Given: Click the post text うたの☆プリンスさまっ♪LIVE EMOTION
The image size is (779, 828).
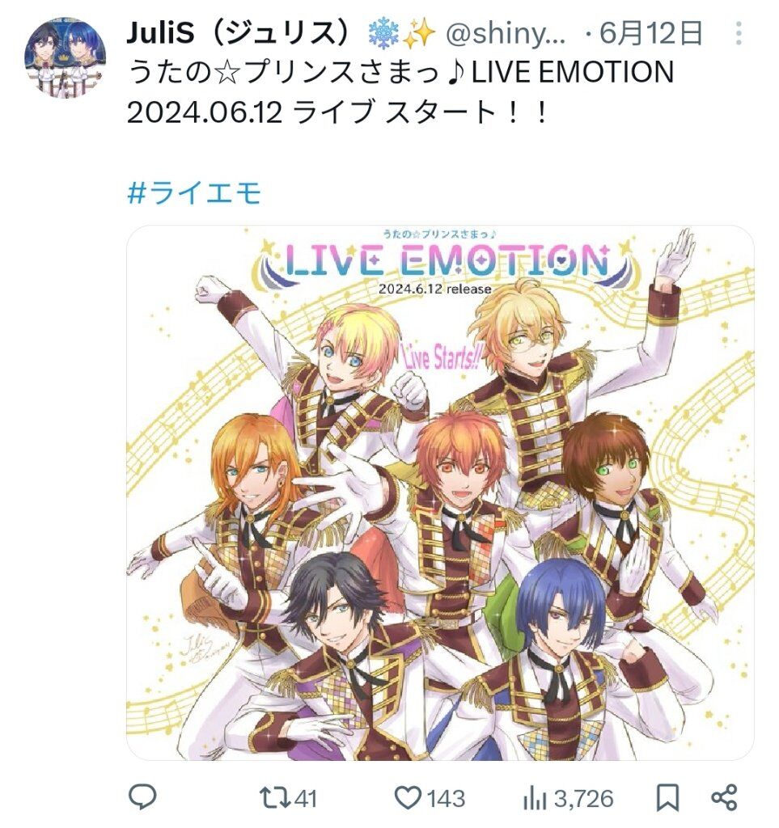Looking at the screenshot, I should coord(401,72).
